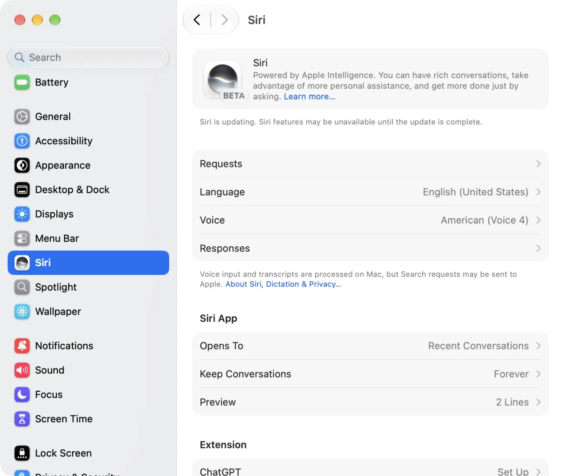The image size is (564, 476).
Task: Open the Preview chevron next to 2 Lines
Action: pyautogui.click(x=538, y=402)
